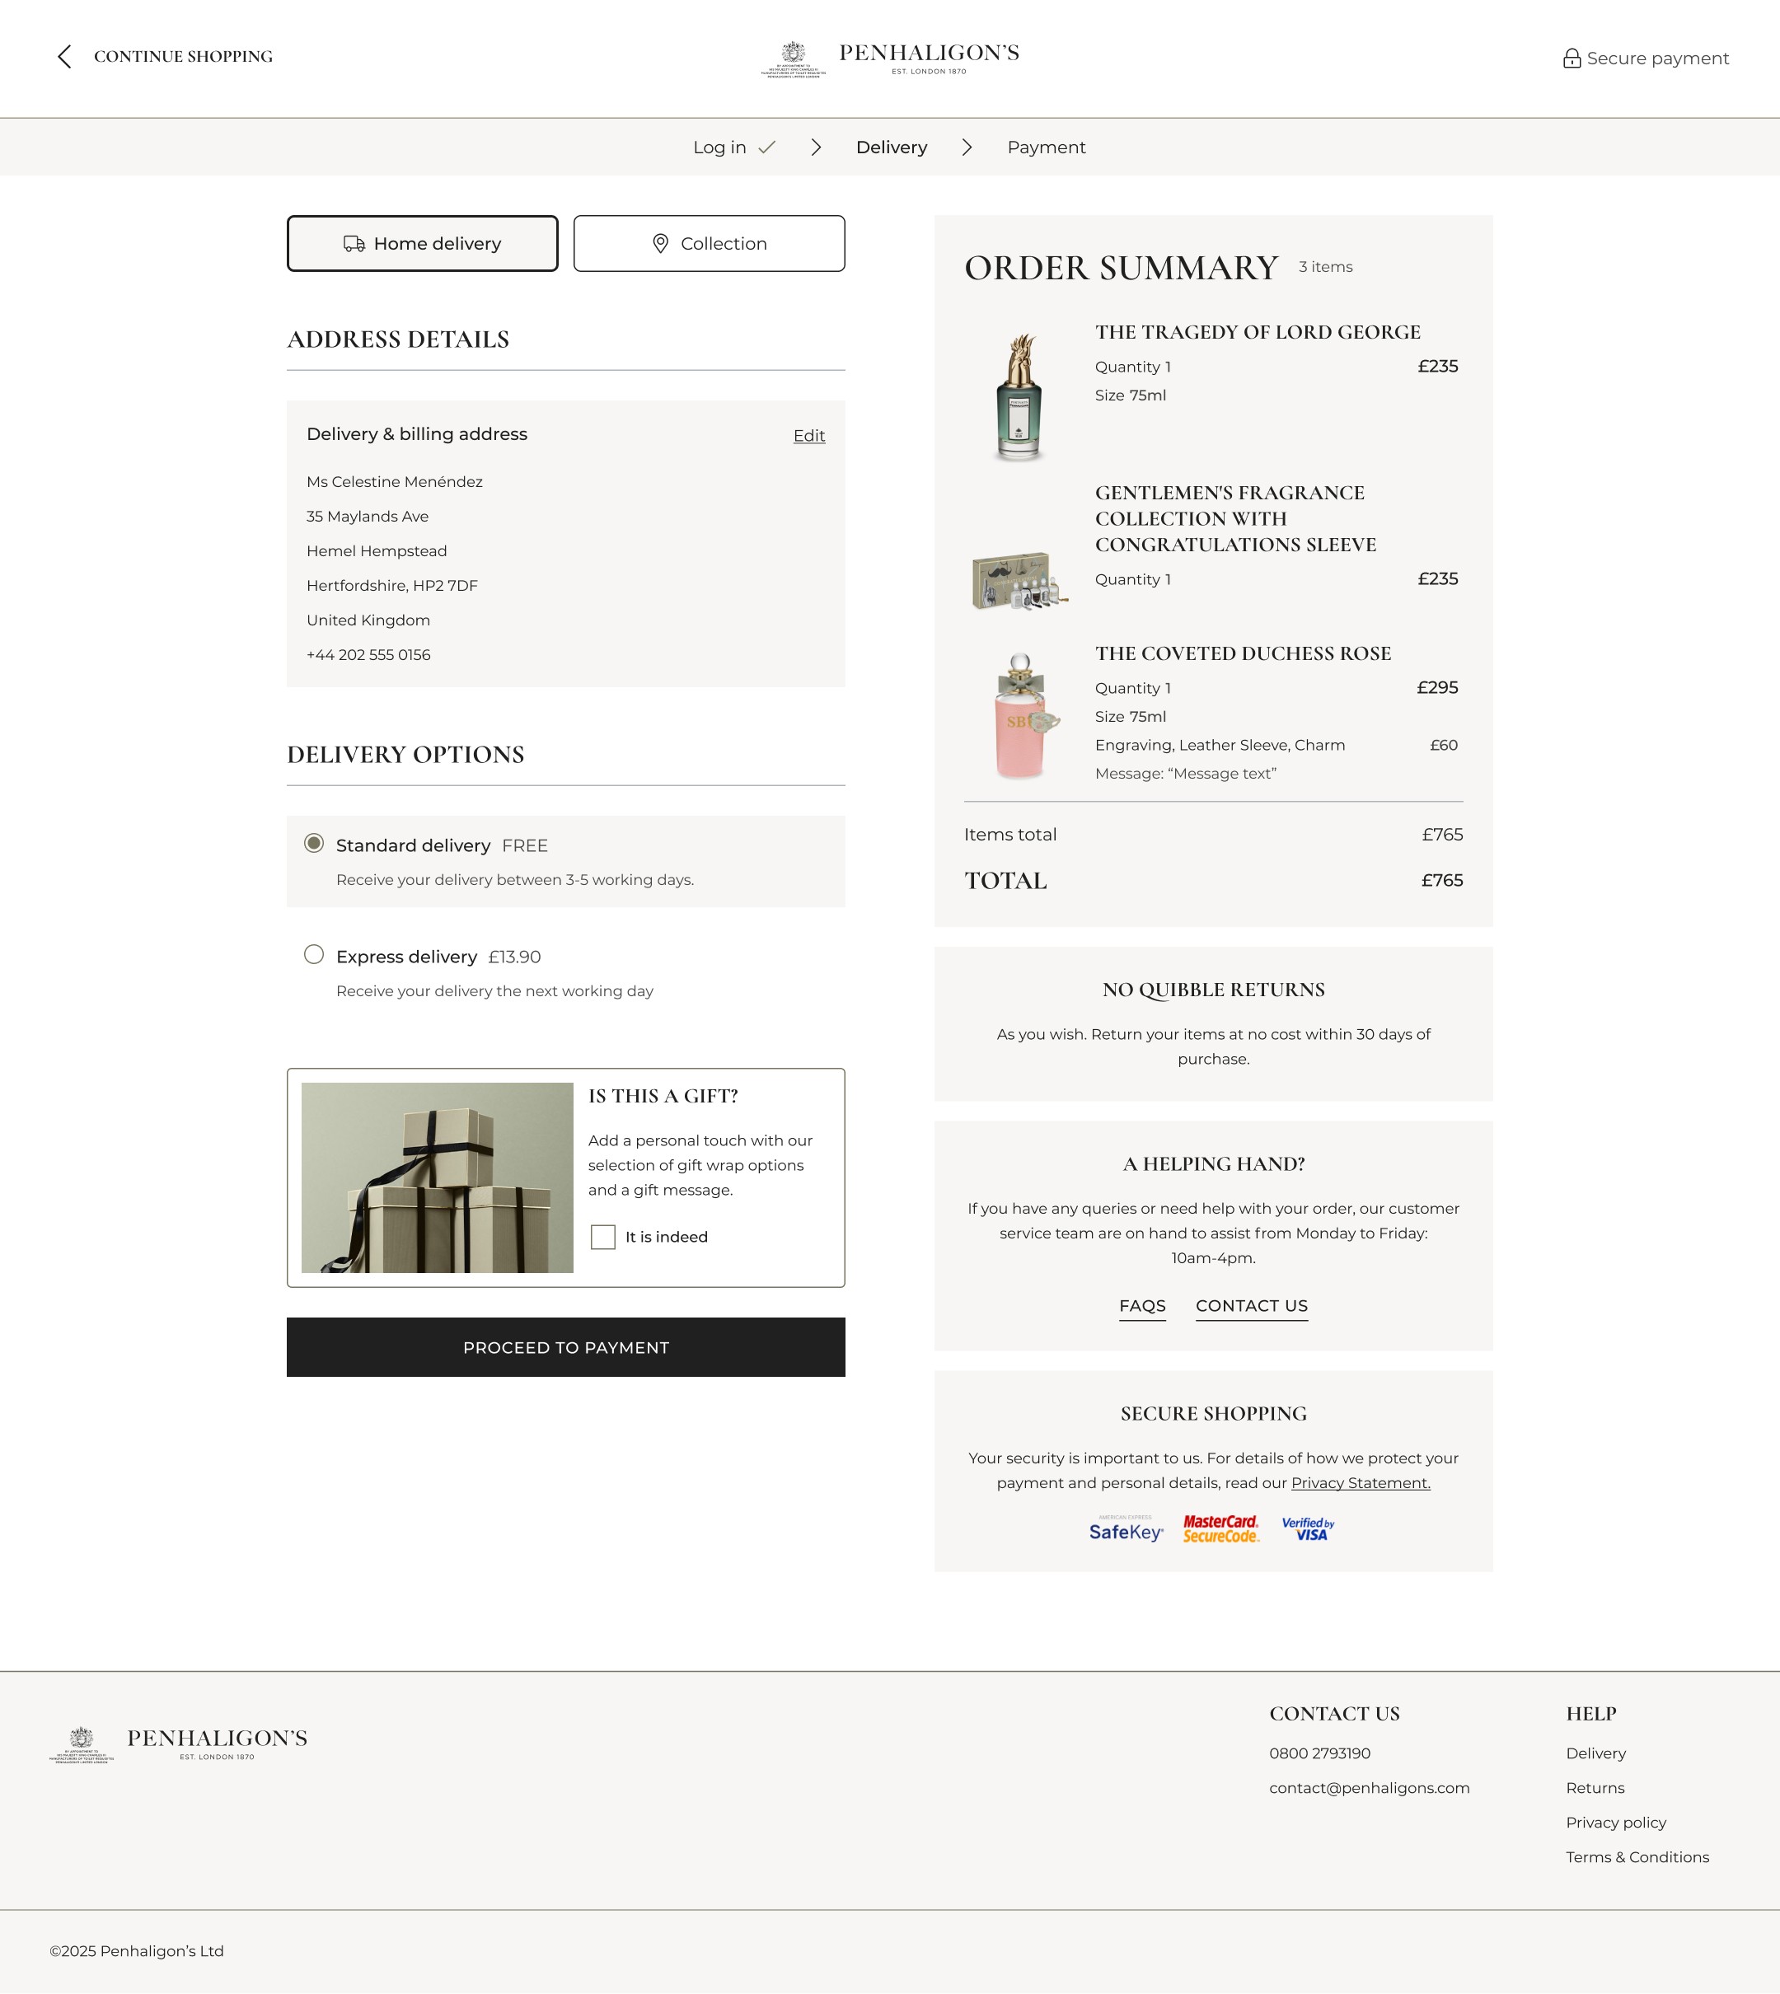1780x1994 pixels.
Task: Click chevron between Log in and Delivery
Action: coord(816,147)
